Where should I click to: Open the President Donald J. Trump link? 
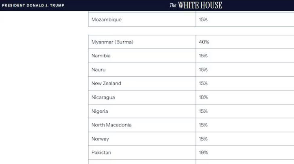tap(33, 5)
